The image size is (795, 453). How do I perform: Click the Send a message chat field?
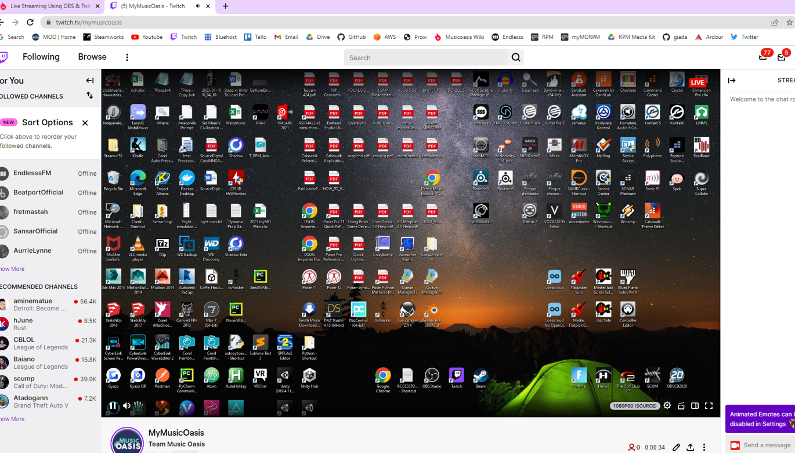tap(760, 445)
